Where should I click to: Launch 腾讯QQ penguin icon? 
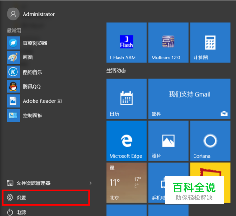[13, 86]
